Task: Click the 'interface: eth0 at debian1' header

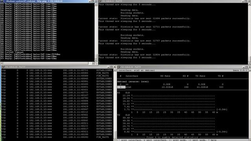Action: coord(136,70)
